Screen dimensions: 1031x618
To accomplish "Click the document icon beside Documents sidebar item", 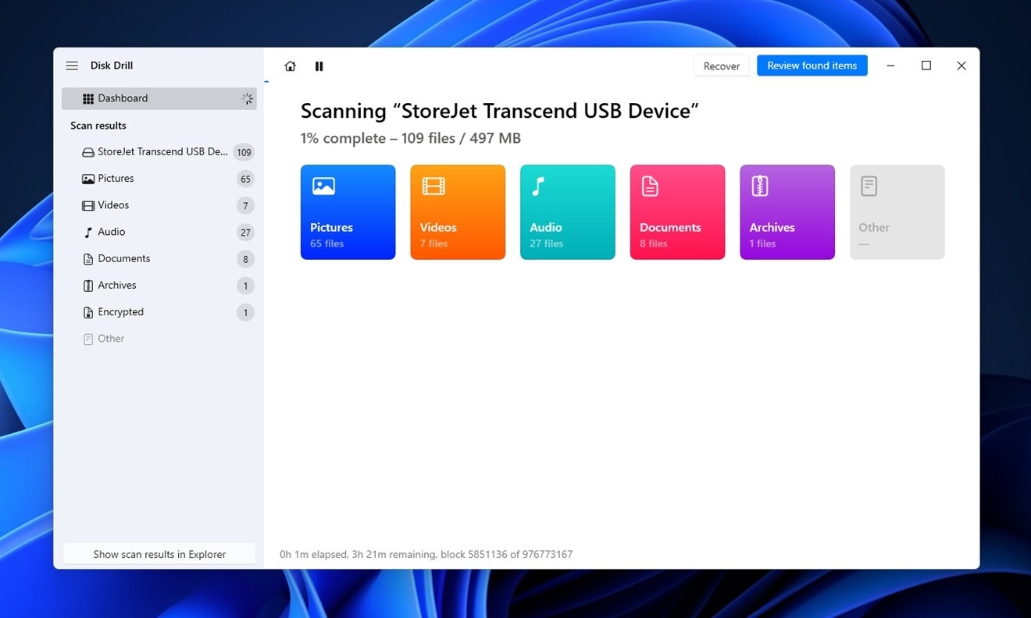I will [88, 258].
